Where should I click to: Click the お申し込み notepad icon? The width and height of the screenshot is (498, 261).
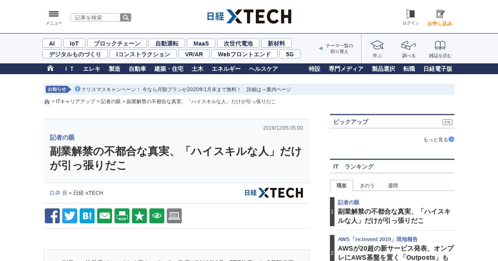click(440, 14)
